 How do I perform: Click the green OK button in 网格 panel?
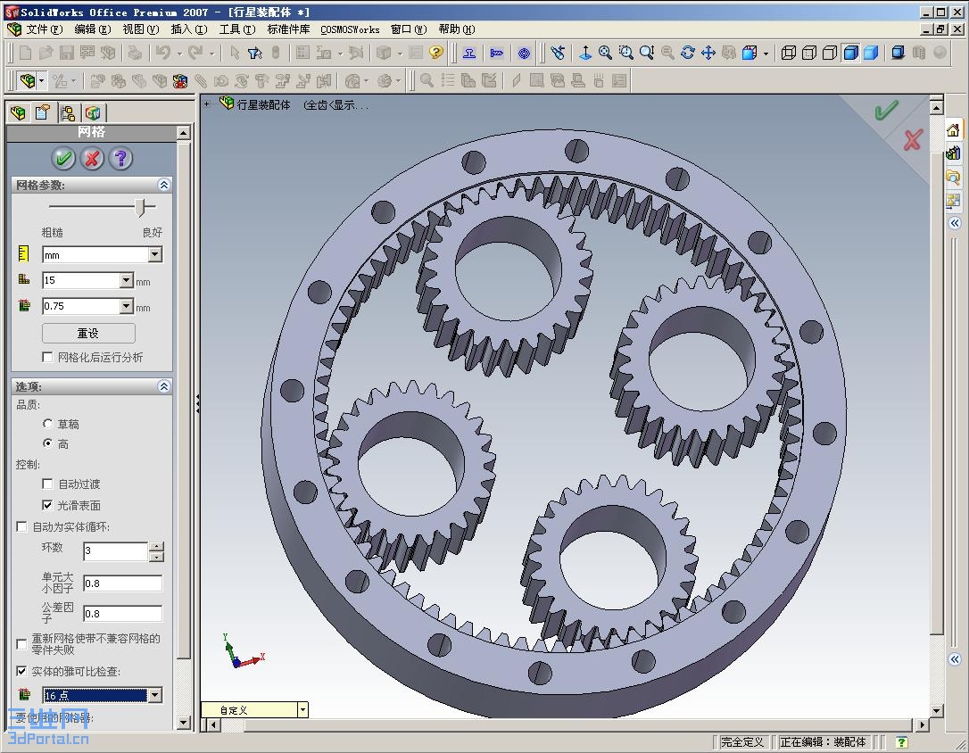[63, 159]
